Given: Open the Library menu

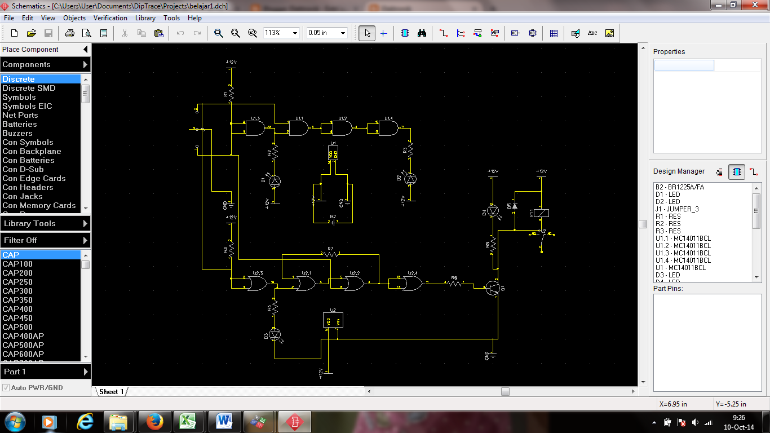Looking at the screenshot, I should [x=145, y=17].
